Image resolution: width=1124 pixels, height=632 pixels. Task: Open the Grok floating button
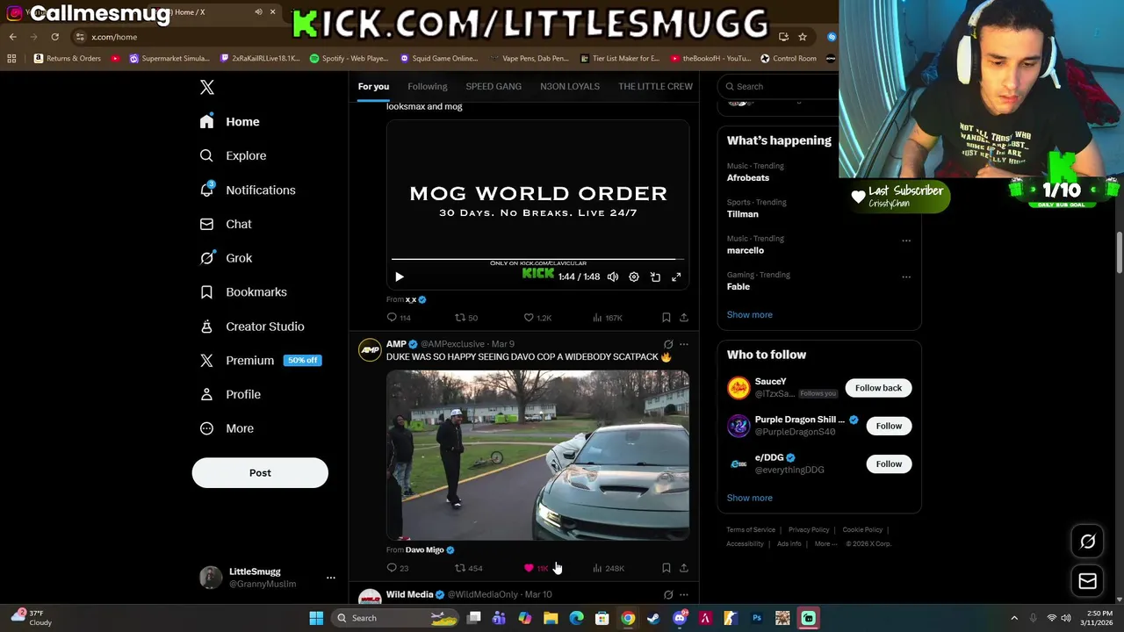coord(1088,542)
